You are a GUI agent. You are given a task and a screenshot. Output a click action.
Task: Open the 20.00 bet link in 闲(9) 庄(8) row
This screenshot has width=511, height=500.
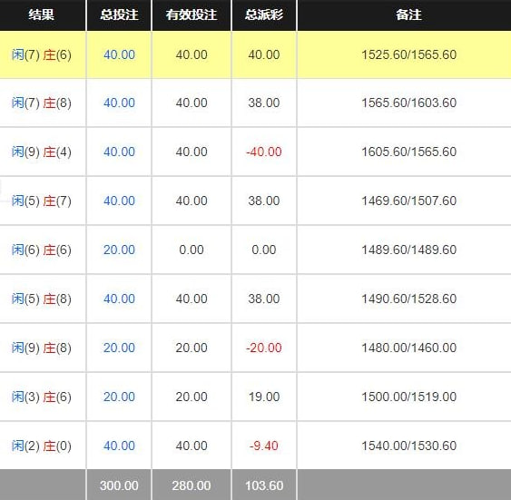point(119,348)
